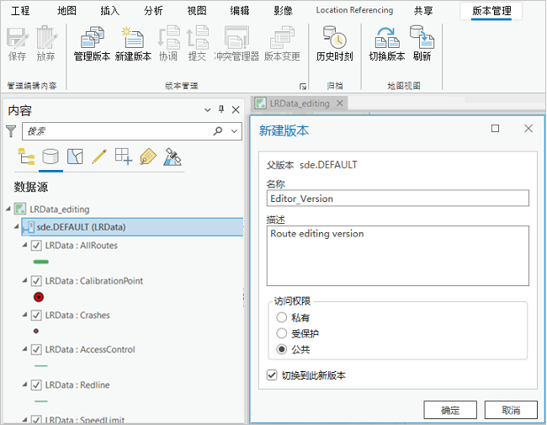Viewport: 547px width, 425px height.
Task: Click the filter funnel icon in 内容 pane
Action: (11, 131)
